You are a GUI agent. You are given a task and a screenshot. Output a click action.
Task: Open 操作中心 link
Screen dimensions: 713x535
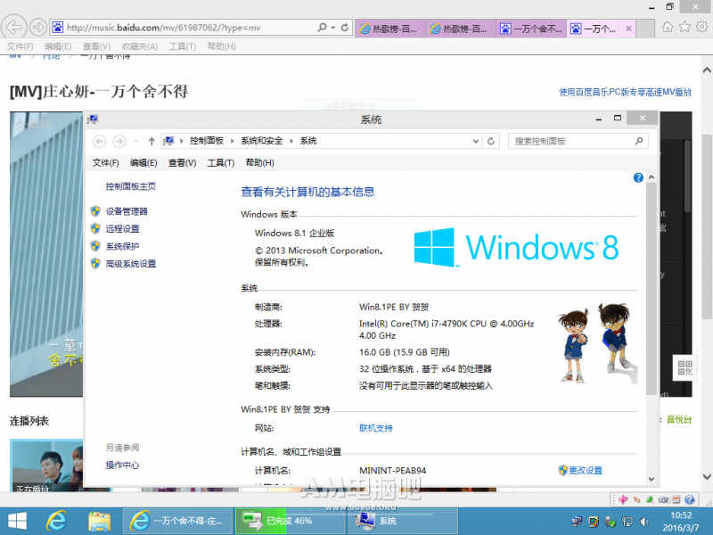[122, 465]
